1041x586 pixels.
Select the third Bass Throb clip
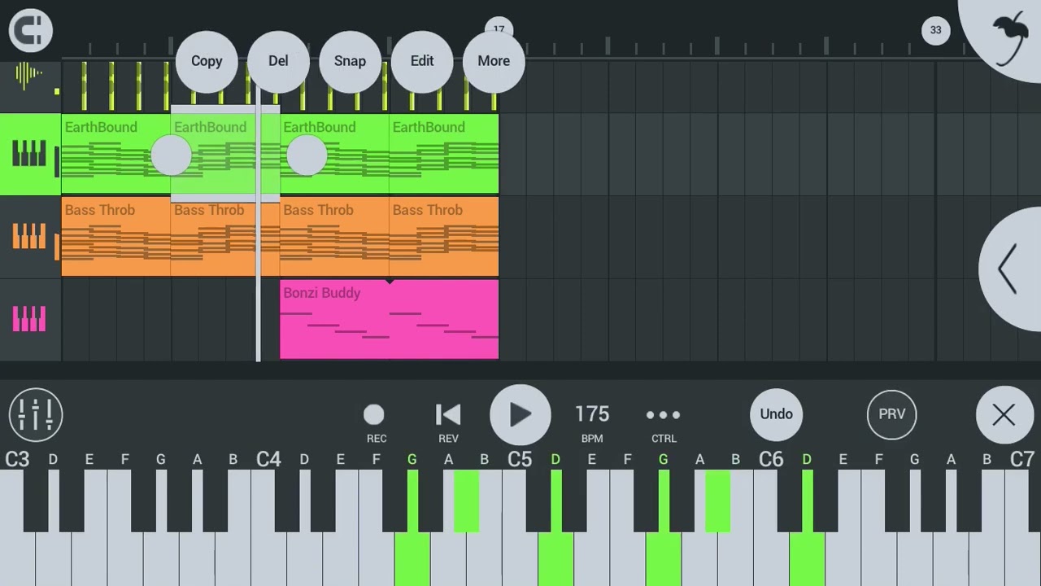(334, 236)
